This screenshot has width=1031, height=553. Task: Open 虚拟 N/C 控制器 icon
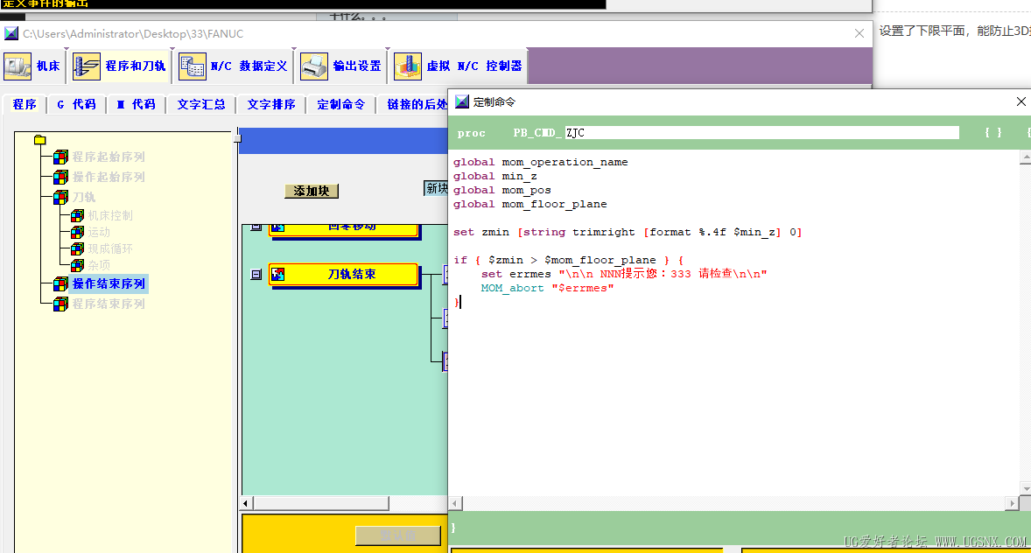[408, 66]
